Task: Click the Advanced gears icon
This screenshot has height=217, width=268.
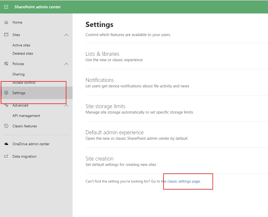Action: [6, 105]
